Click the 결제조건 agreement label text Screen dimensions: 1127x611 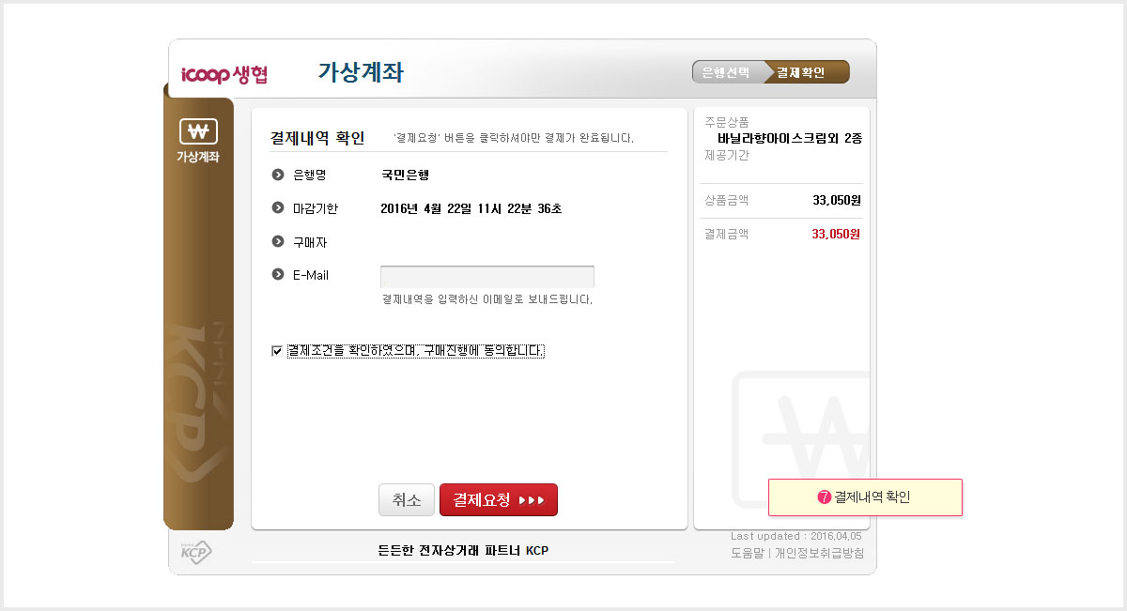coord(415,351)
